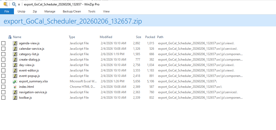Click the JavaScript file icon of toolbar.js
This screenshot has width=276, height=130.
coord(15,98)
